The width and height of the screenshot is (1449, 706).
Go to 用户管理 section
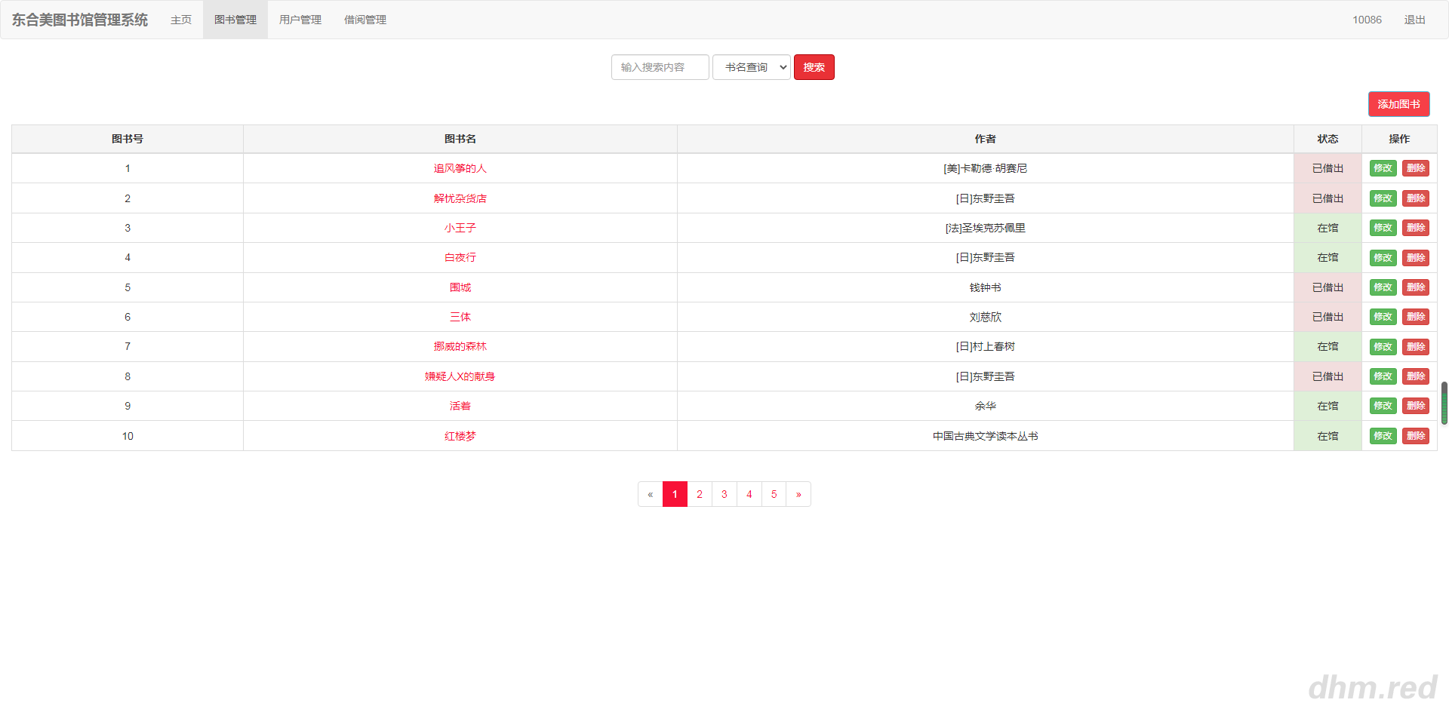tap(300, 20)
